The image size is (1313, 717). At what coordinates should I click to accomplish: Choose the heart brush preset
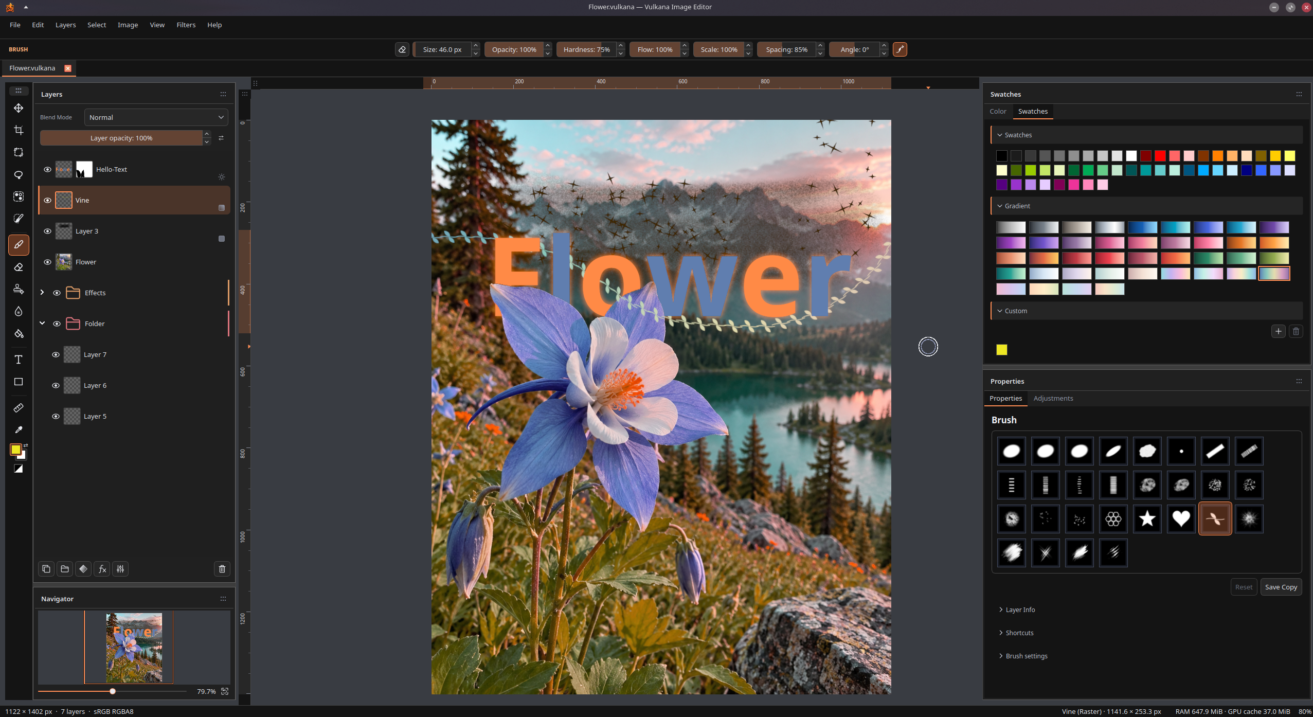(x=1181, y=518)
